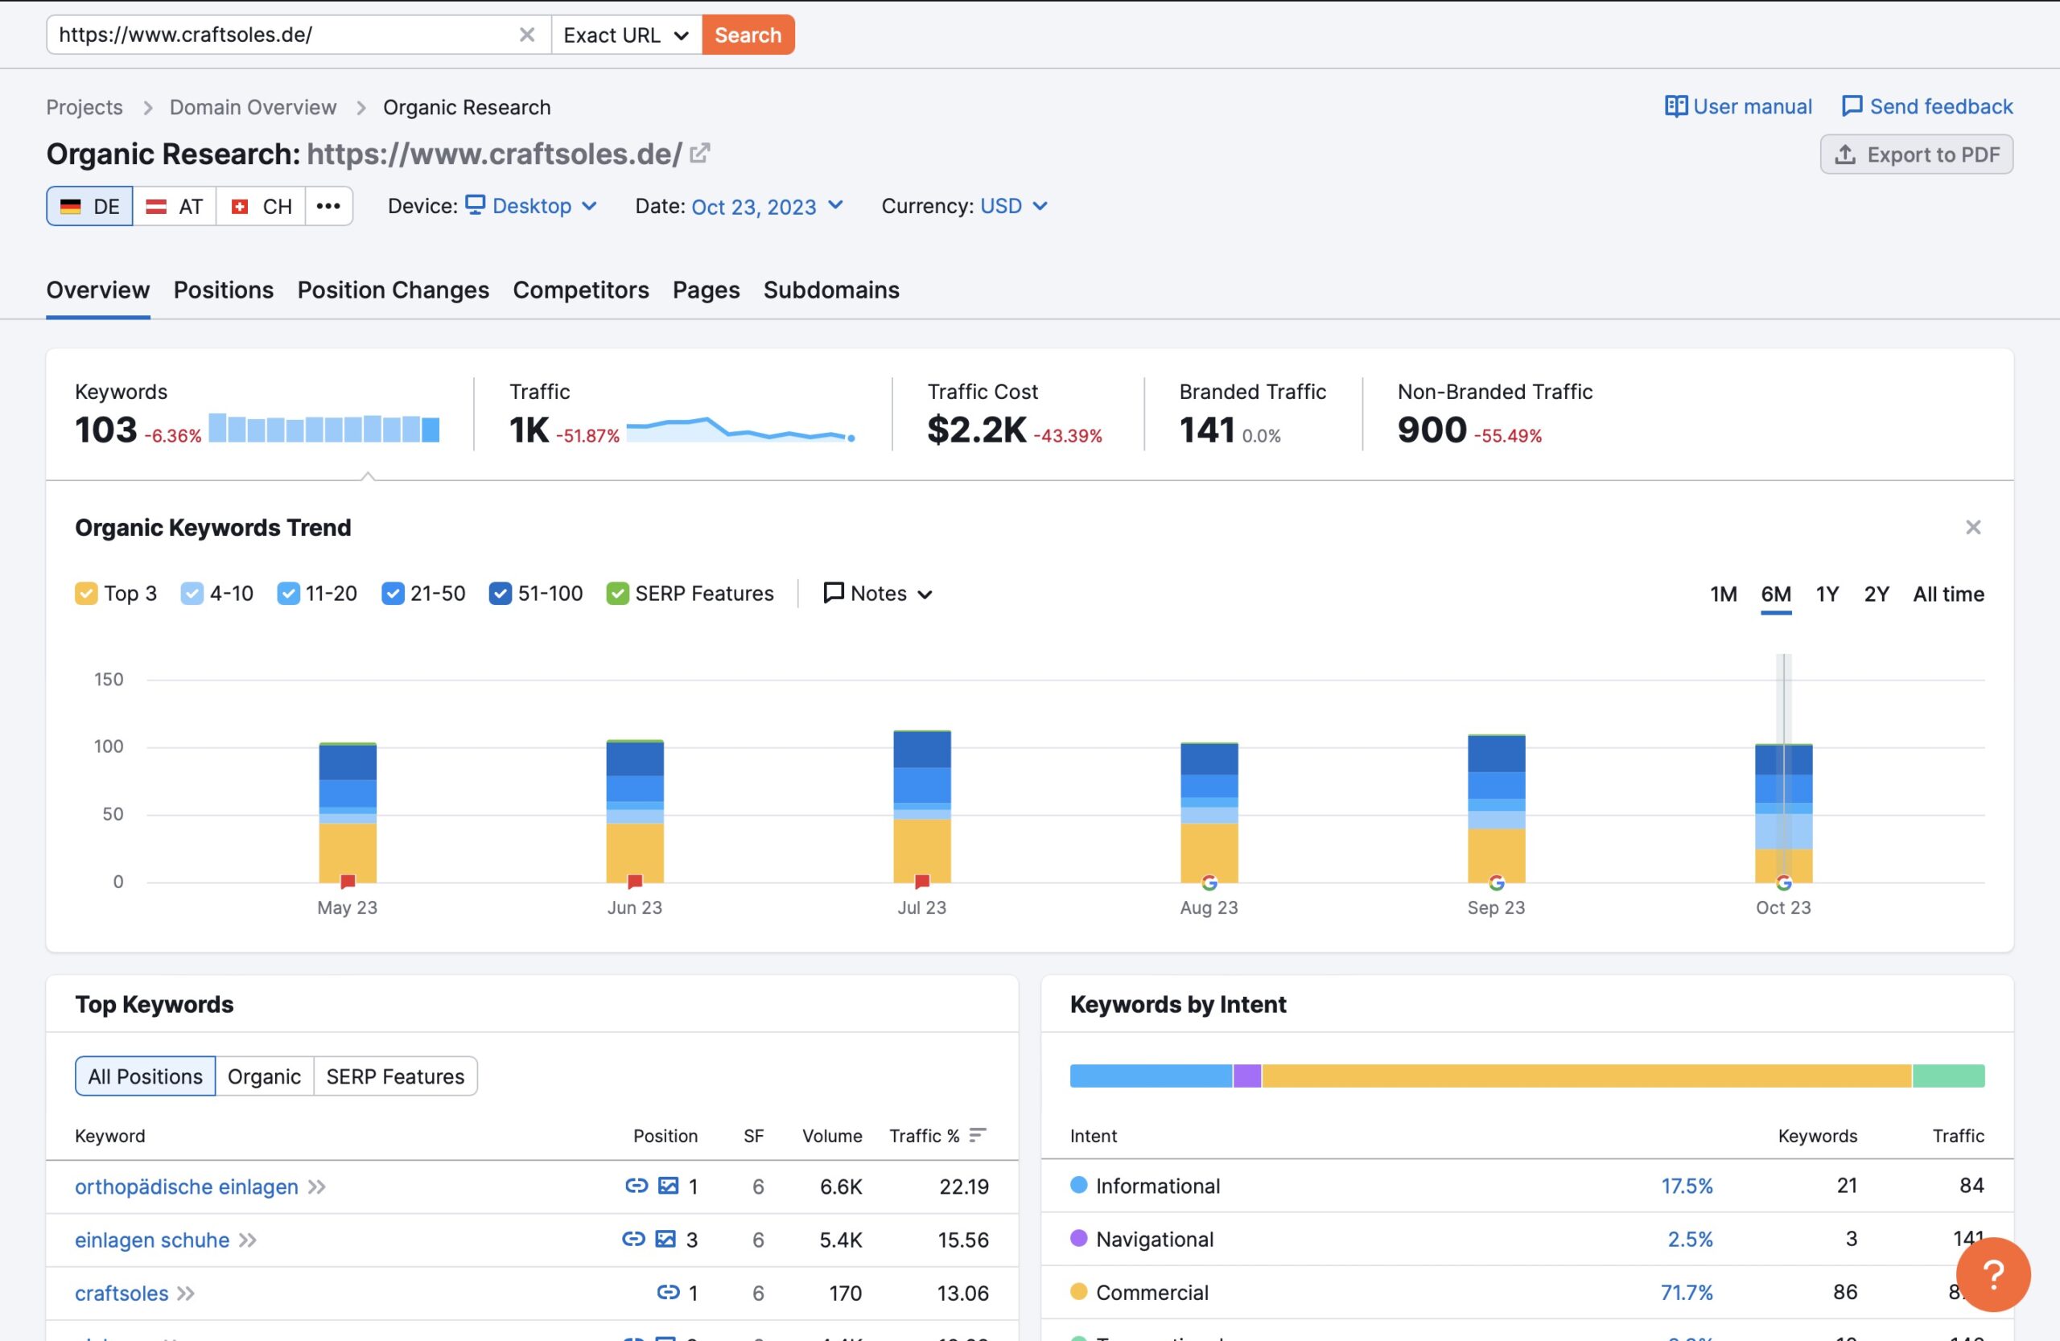Click the orange Search button

[748, 35]
